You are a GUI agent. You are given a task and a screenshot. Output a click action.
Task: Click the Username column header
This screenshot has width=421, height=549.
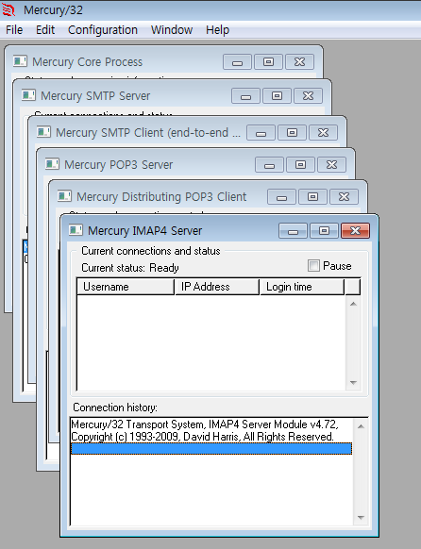point(126,287)
